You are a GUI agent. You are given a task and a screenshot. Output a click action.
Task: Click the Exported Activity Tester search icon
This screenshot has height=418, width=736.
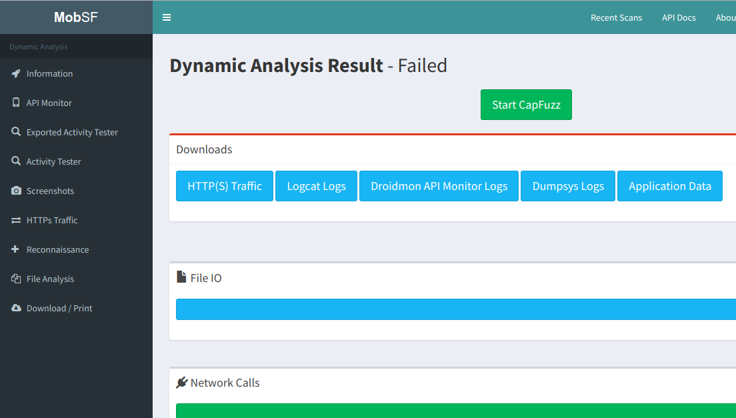[16, 132]
